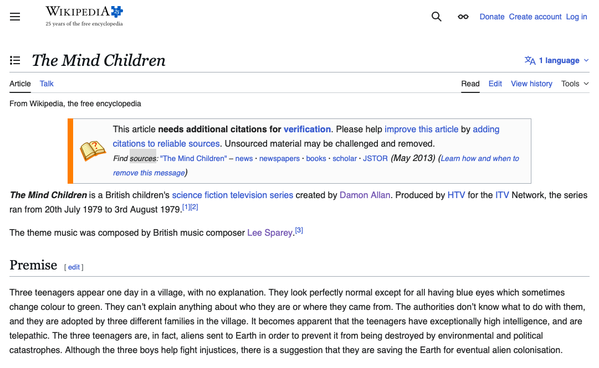Click the Premise section heading
Screen dimensions: 599x368
(x=33, y=265)
